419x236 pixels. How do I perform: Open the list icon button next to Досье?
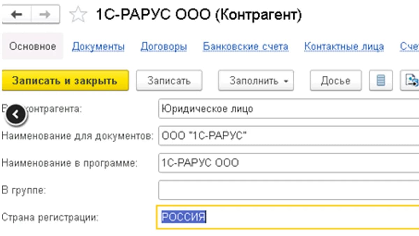[x=381, y=81]
